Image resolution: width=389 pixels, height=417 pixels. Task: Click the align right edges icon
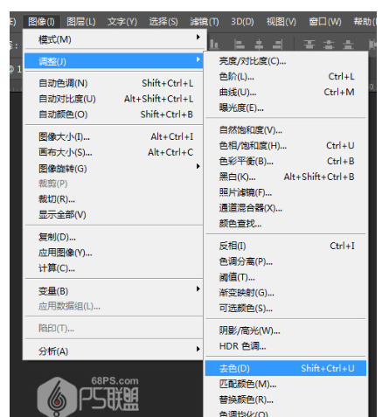coord(278,45)
